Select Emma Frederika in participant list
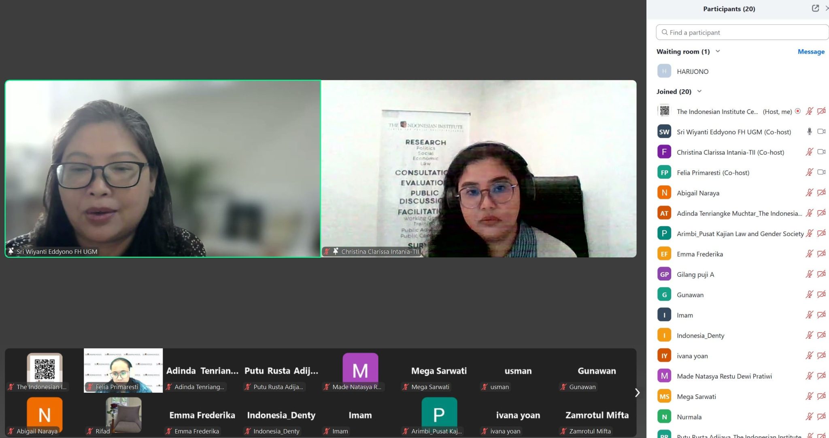 point(699,254)
